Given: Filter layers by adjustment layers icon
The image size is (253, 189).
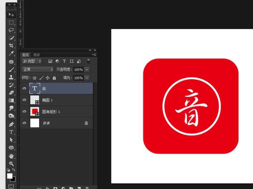Looking at the screenshot, I should (x=57, y=61).
